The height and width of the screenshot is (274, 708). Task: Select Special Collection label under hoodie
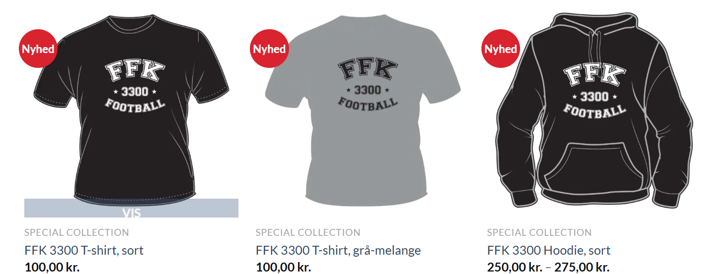click(539, 232)
